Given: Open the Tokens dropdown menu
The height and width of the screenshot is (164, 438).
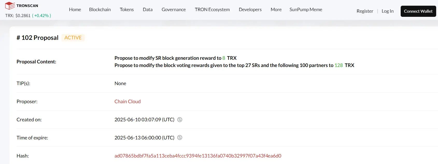Looking at the screenshot, I should tap(127, 10).
